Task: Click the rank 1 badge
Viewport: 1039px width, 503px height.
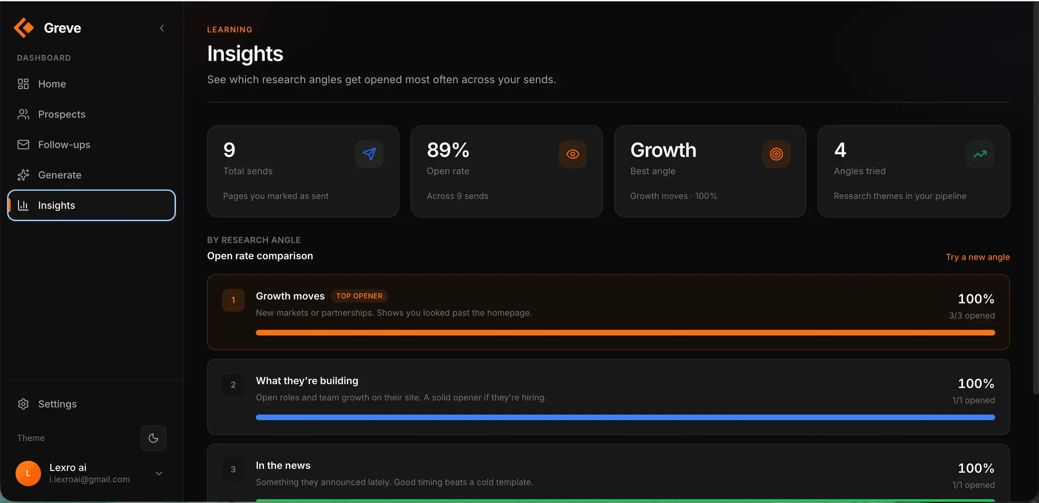Action: click(233, 300)
